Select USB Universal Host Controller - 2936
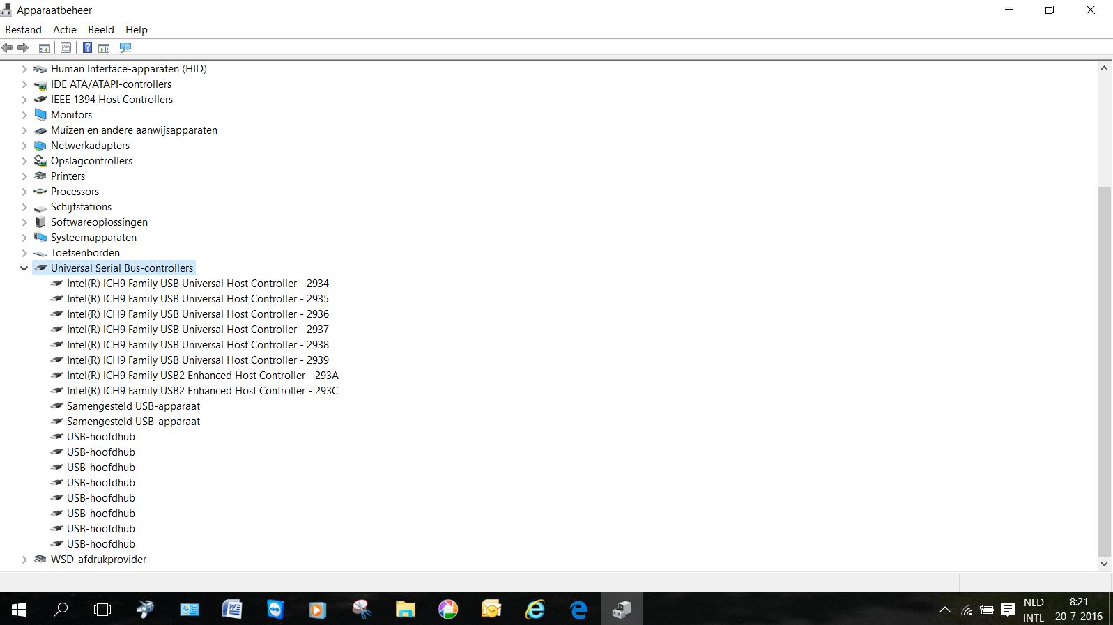1113x625 pixels. click(x=198, y=314)
